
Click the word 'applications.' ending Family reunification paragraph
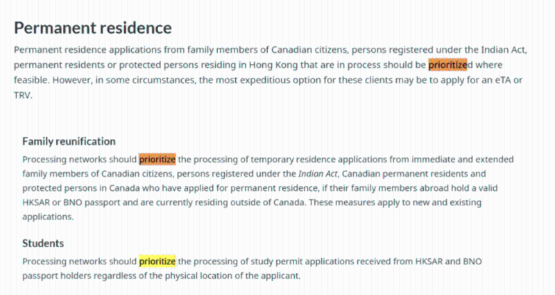pyautogui.click(x=48, y=217)
